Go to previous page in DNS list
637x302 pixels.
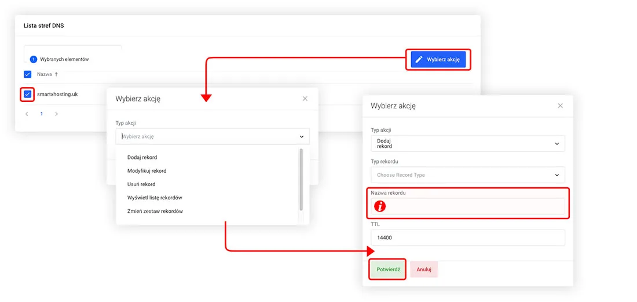tap(27, 114)
